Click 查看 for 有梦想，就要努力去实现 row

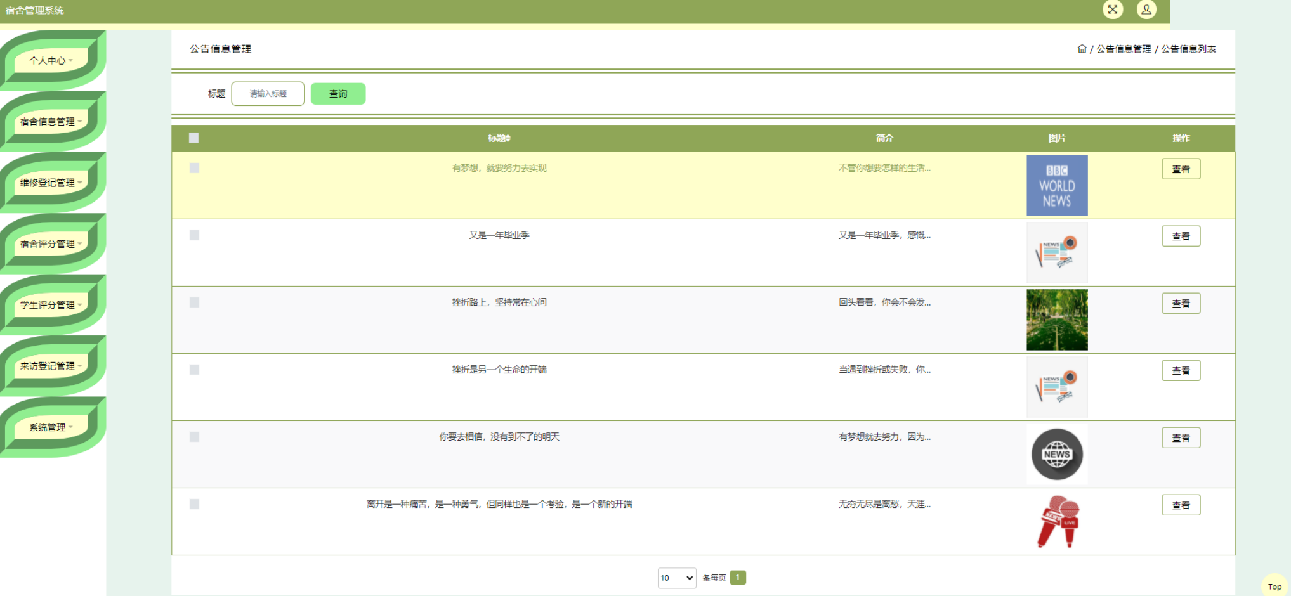pyautogui.click(x=1181, y=169)
